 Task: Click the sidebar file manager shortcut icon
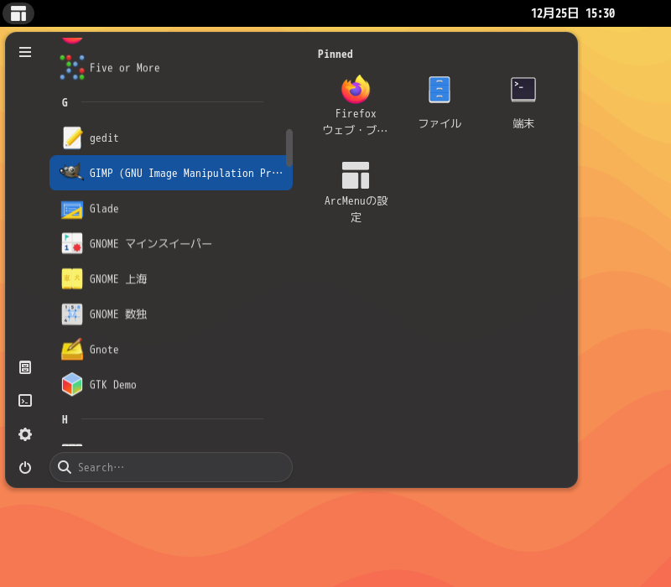tap(25, 367)
